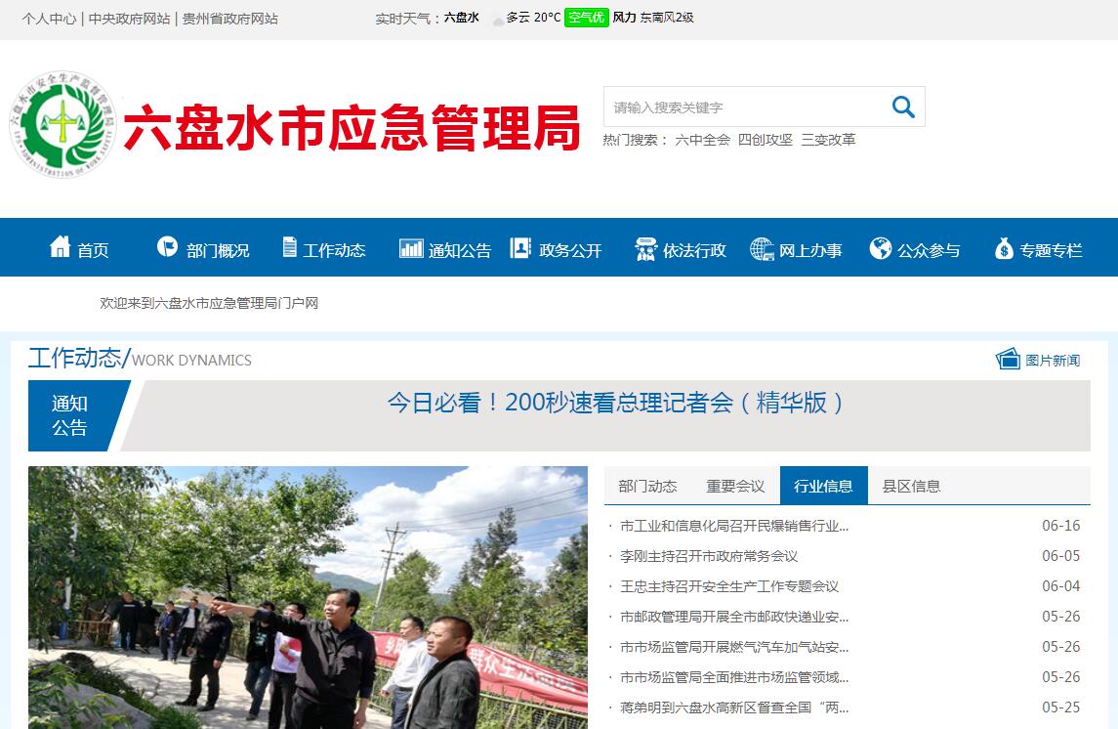Open the 通知公告 navigation item
Screen dimensions: 1118x729
pyautogui.click(x=460, y=250)
